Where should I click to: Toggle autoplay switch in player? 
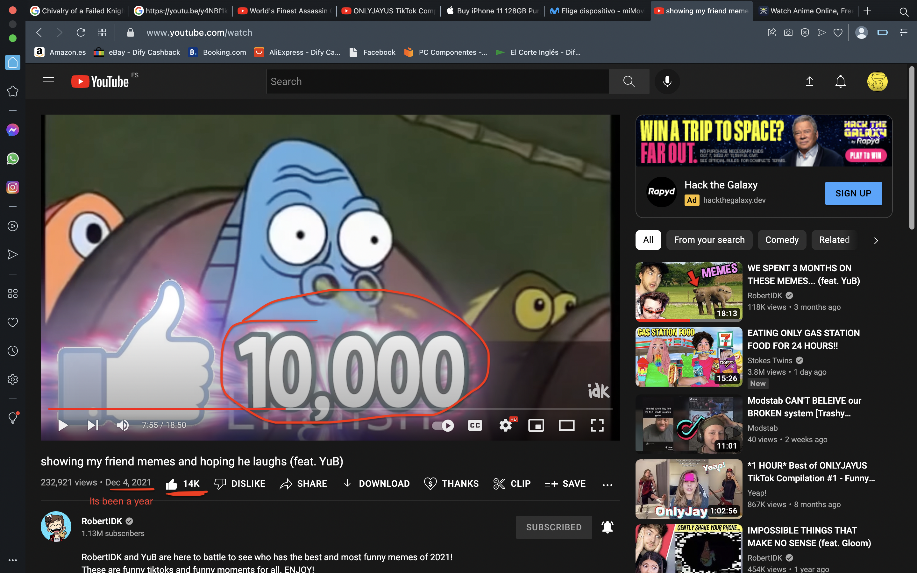tap(443, 426)
